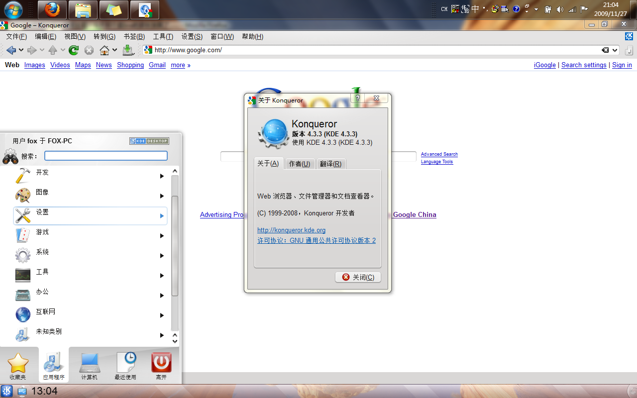
Task: Switch to the 收藏夹 favorites tab
Action: point(18,366)
